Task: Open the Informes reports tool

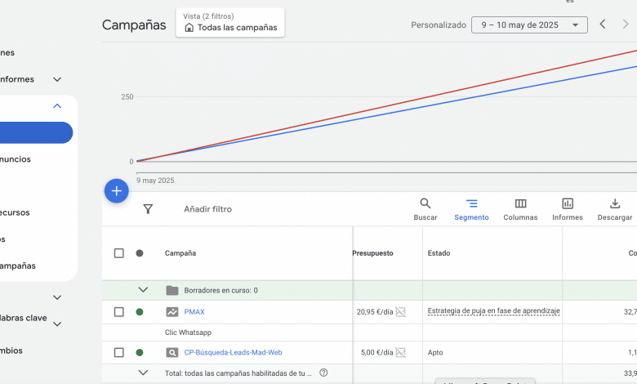Action: (x=568, y=209)
